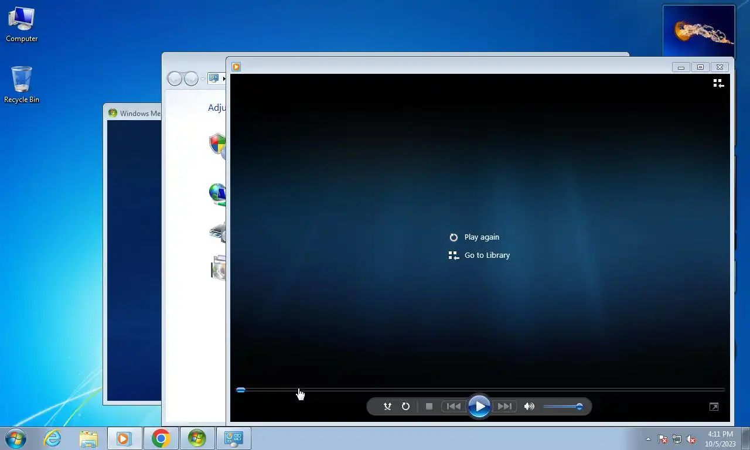
Task: Click the network tray icon
Action: click(677, 439)
